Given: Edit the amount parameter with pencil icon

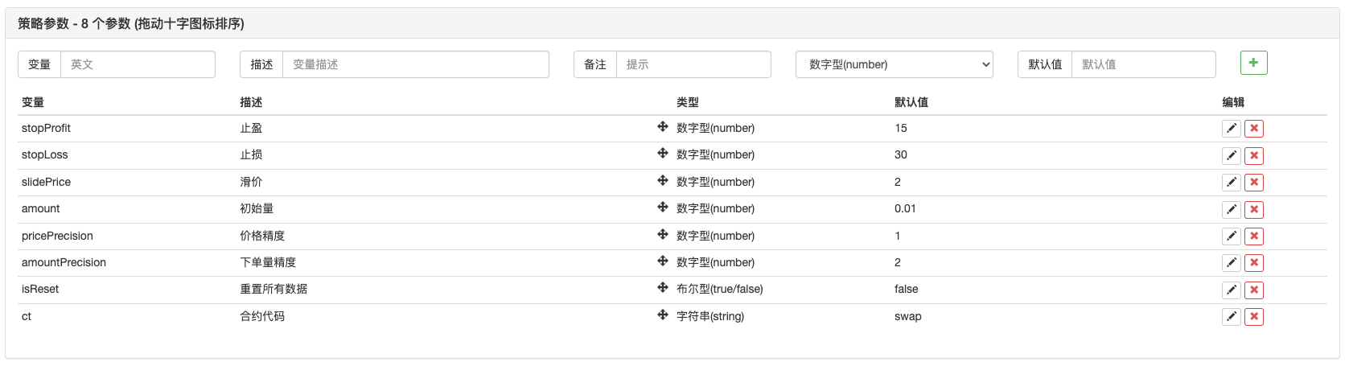Looking at the screenshot, I should pyautogui.click(x=1231, y=210).
